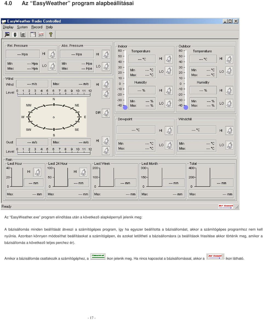Click the traffic light toolbar icon
This screenshot has width=263, height=320.
(x=15, y=34)
